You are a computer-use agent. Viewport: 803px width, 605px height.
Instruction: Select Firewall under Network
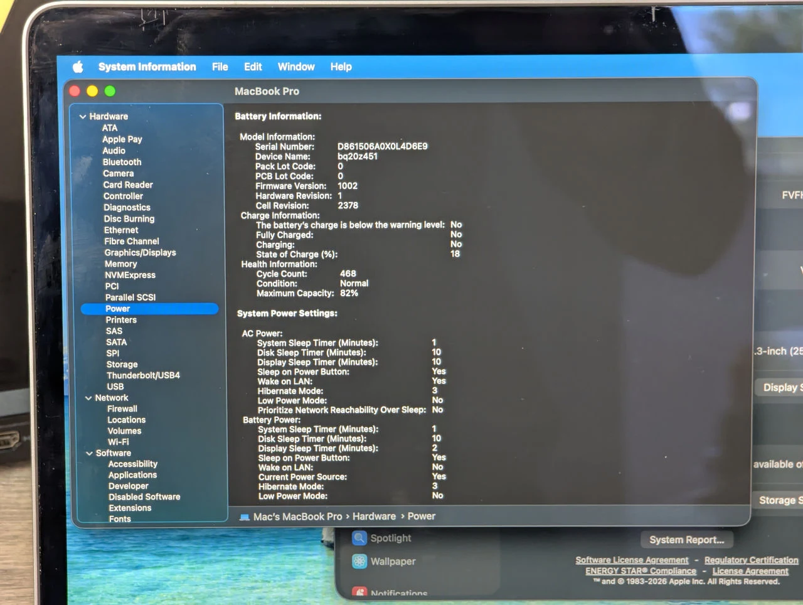[x=122, y=409]
